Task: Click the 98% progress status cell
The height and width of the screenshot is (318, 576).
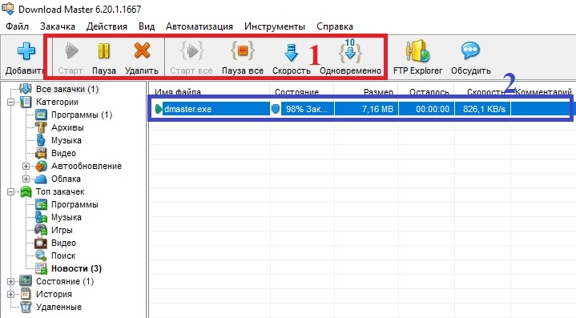Action: [x=302, y=109]
